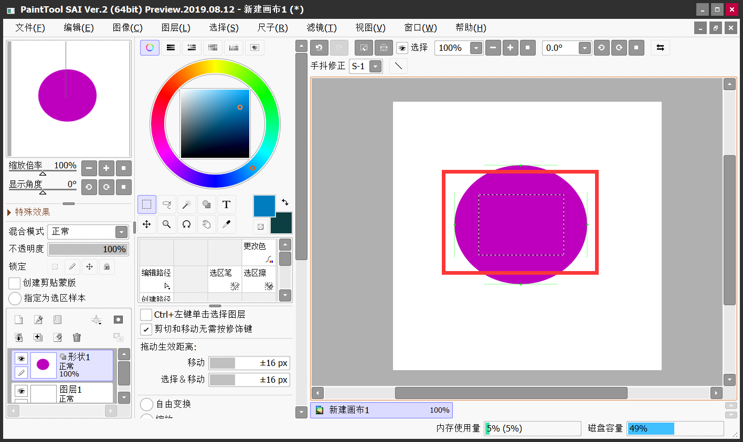This screenshot has width=743, height=442.
Task: Clear the selected layer
Action: (58, 337)
